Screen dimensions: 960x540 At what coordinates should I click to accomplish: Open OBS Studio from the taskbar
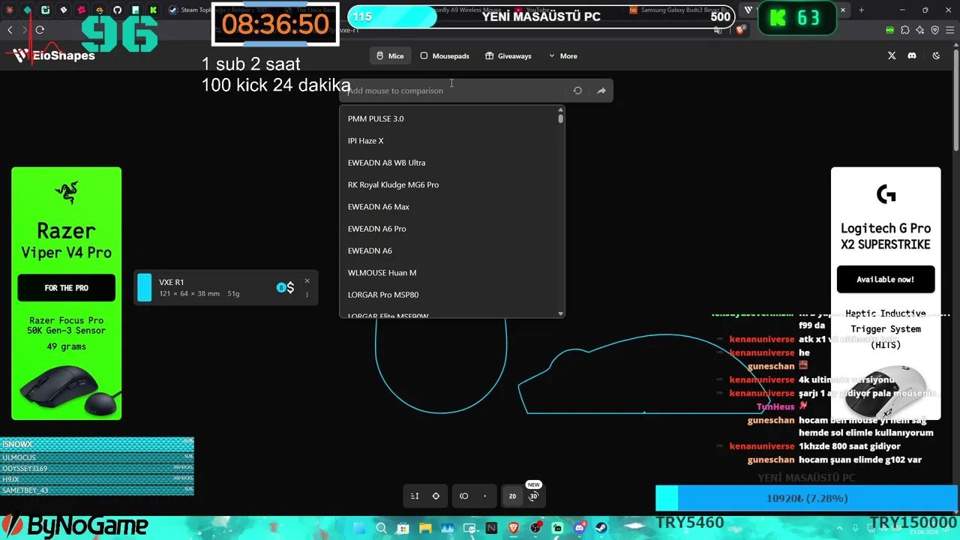click(x=535, y=528)
